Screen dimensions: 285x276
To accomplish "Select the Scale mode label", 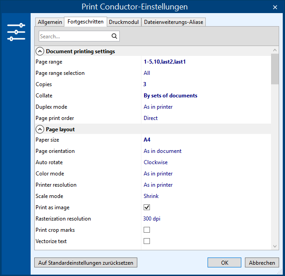I will click(49, 196).
